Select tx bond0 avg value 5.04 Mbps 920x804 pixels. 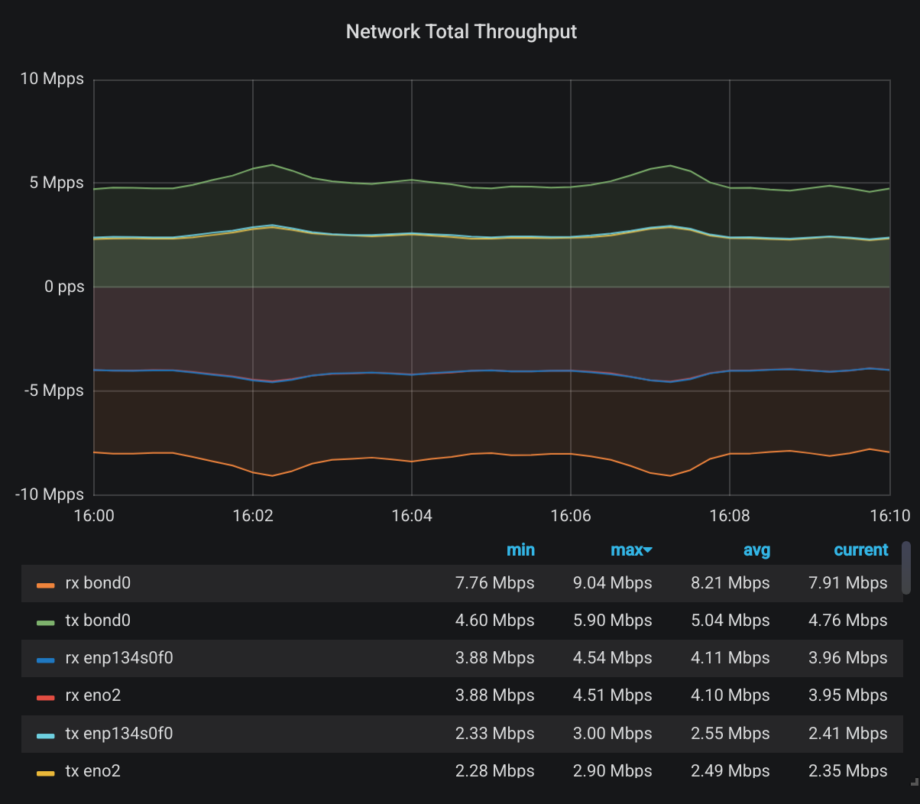[730, 621]
